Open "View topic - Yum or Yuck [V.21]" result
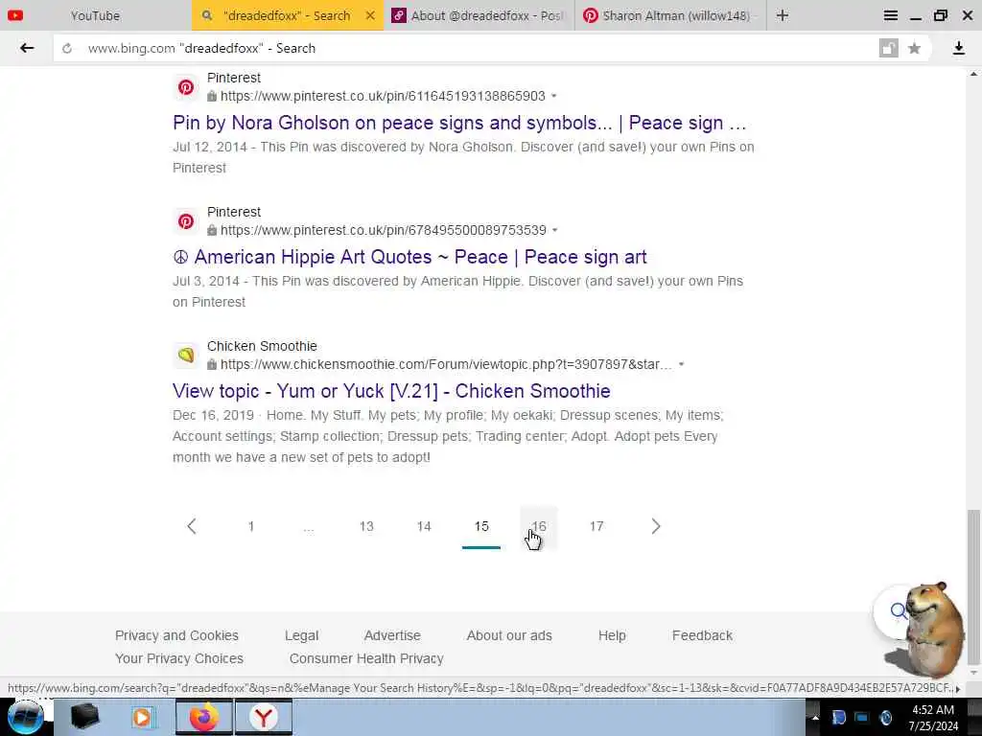 point(391,391)
